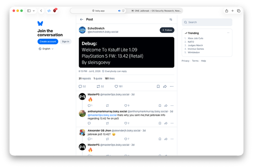Mute audio via address bar speaker icon
The image size is (253, 168).
(119, 11)
